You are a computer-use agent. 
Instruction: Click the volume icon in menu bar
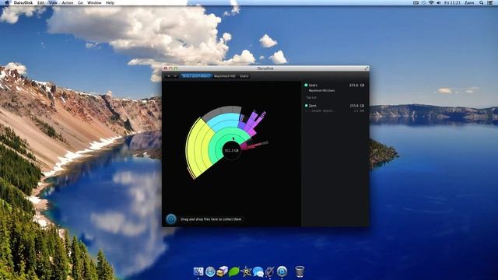tap(439, 2)
